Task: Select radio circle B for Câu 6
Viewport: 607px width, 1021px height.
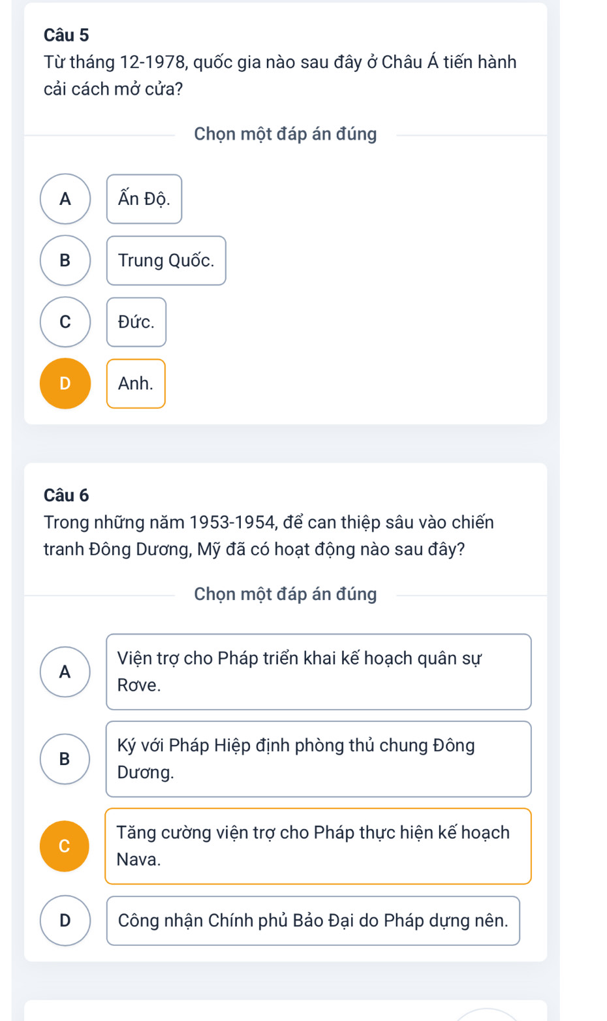Action: [x=65, y=759]
